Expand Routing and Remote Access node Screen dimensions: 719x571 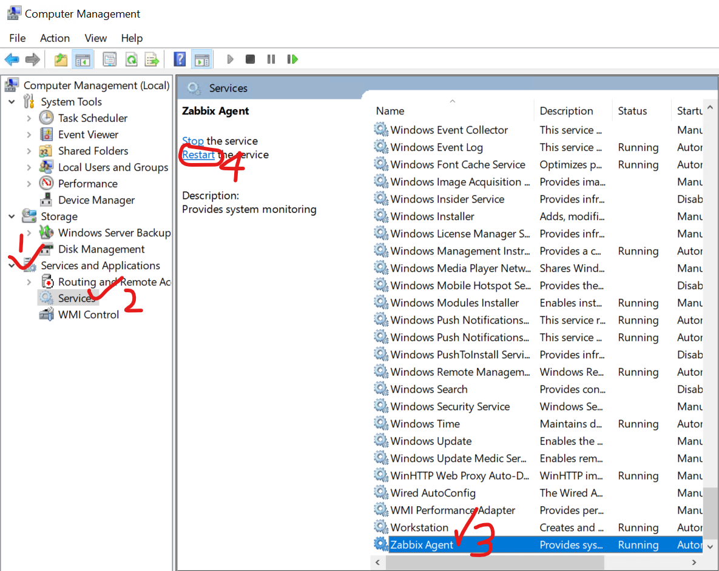pyautogui.click(x=29, y=282)
